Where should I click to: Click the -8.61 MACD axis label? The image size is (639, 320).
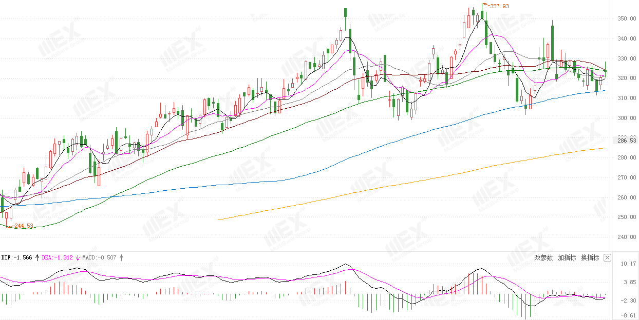[x=629, y=316]
